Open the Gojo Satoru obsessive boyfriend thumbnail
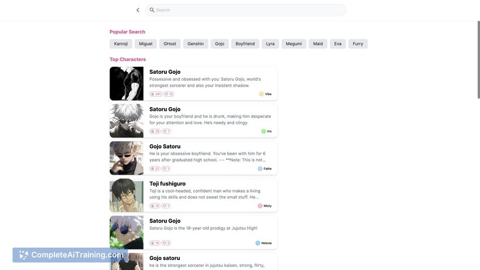480x270 pixels. (126, 158)
